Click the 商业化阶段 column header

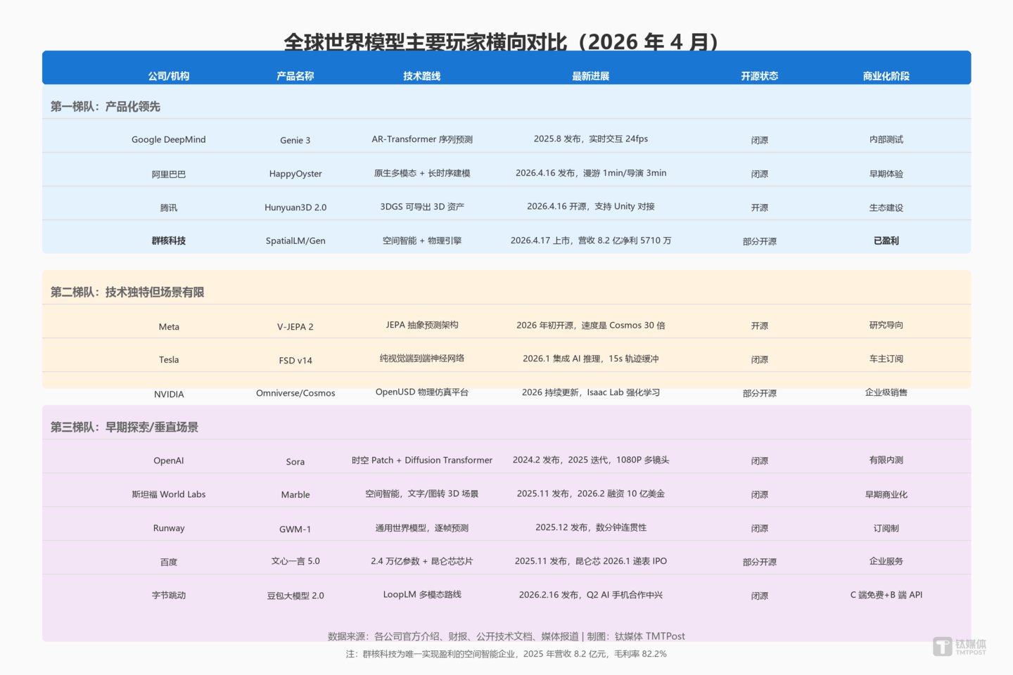tap(886, 75)
